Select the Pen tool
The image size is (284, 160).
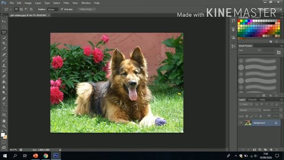4,99
